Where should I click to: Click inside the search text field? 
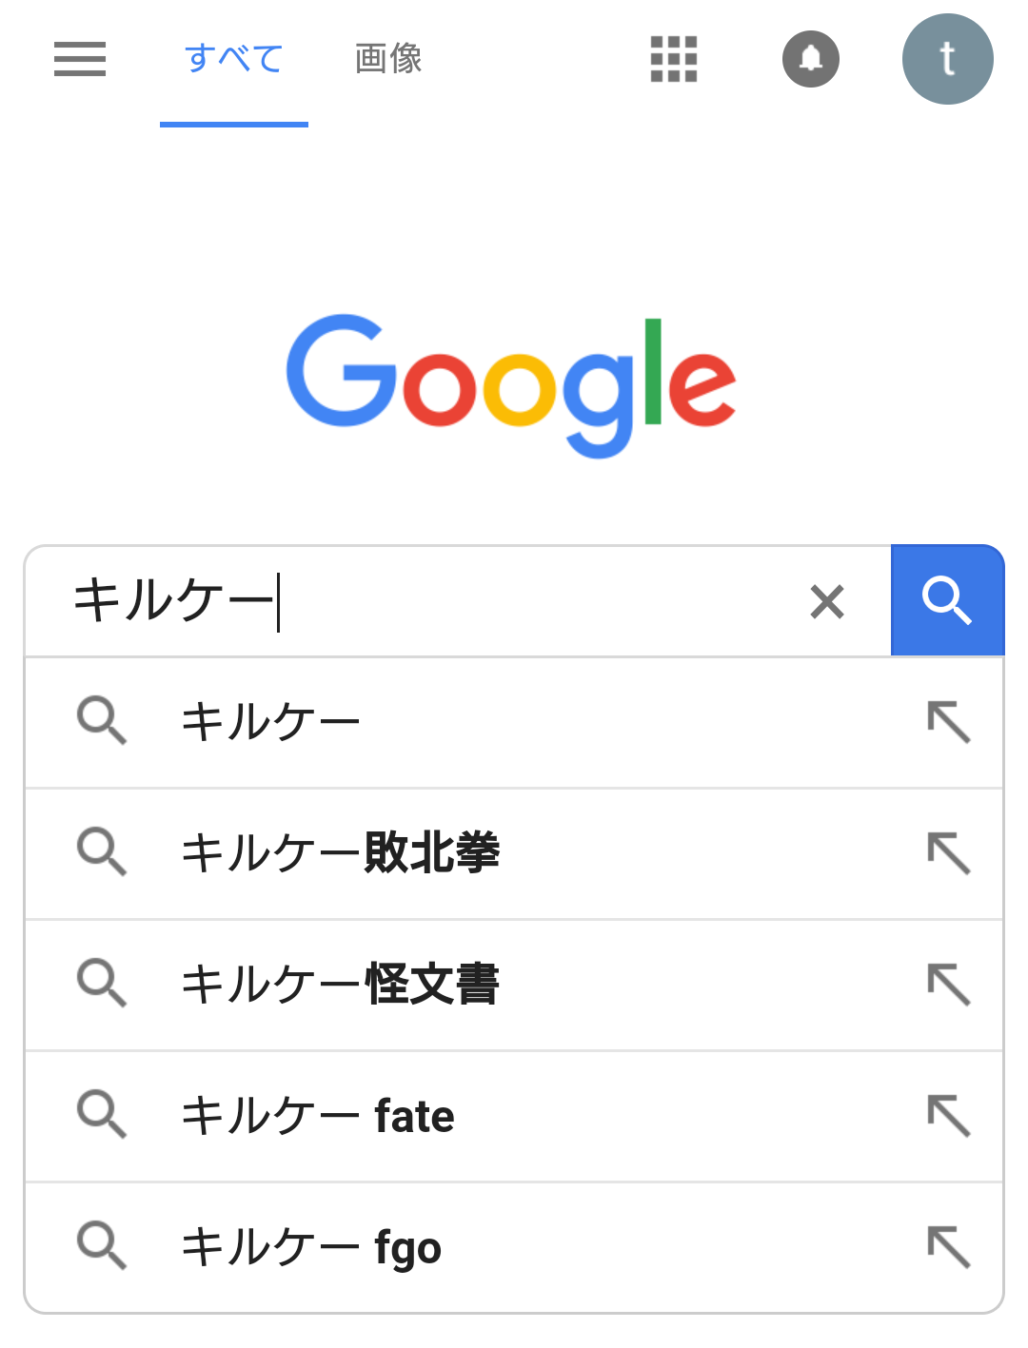[428, 601]
